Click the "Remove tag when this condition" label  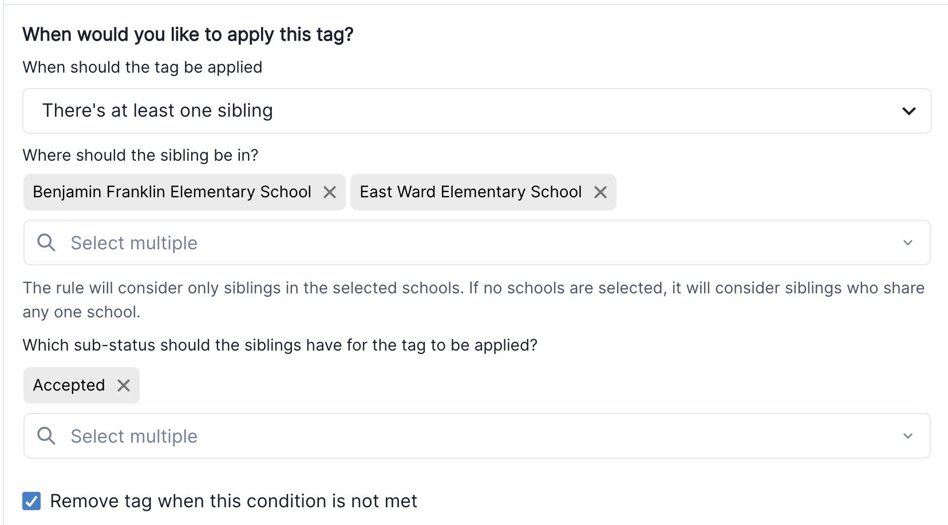234,501
